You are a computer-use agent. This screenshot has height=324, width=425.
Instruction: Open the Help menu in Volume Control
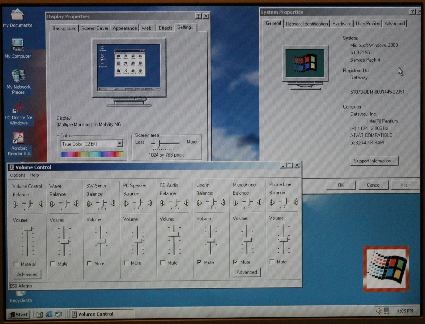click(34, 175)
